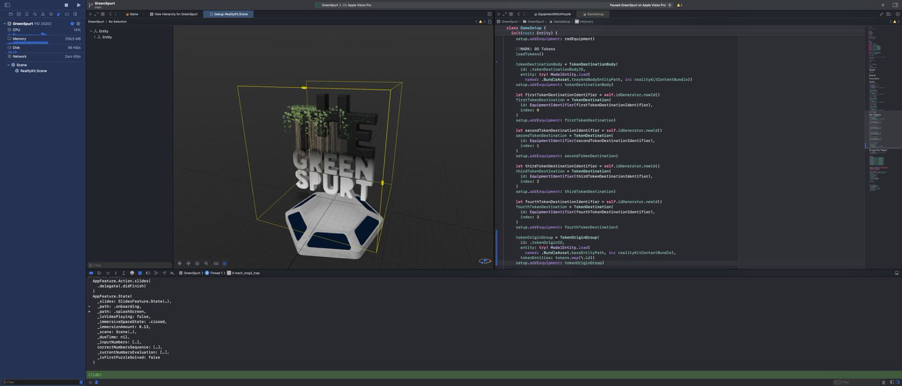902x386 pixels.
Task: Open the 0 mach_msg2_trap frame selector
Action: pyautogui.click(x=244, y=273)
